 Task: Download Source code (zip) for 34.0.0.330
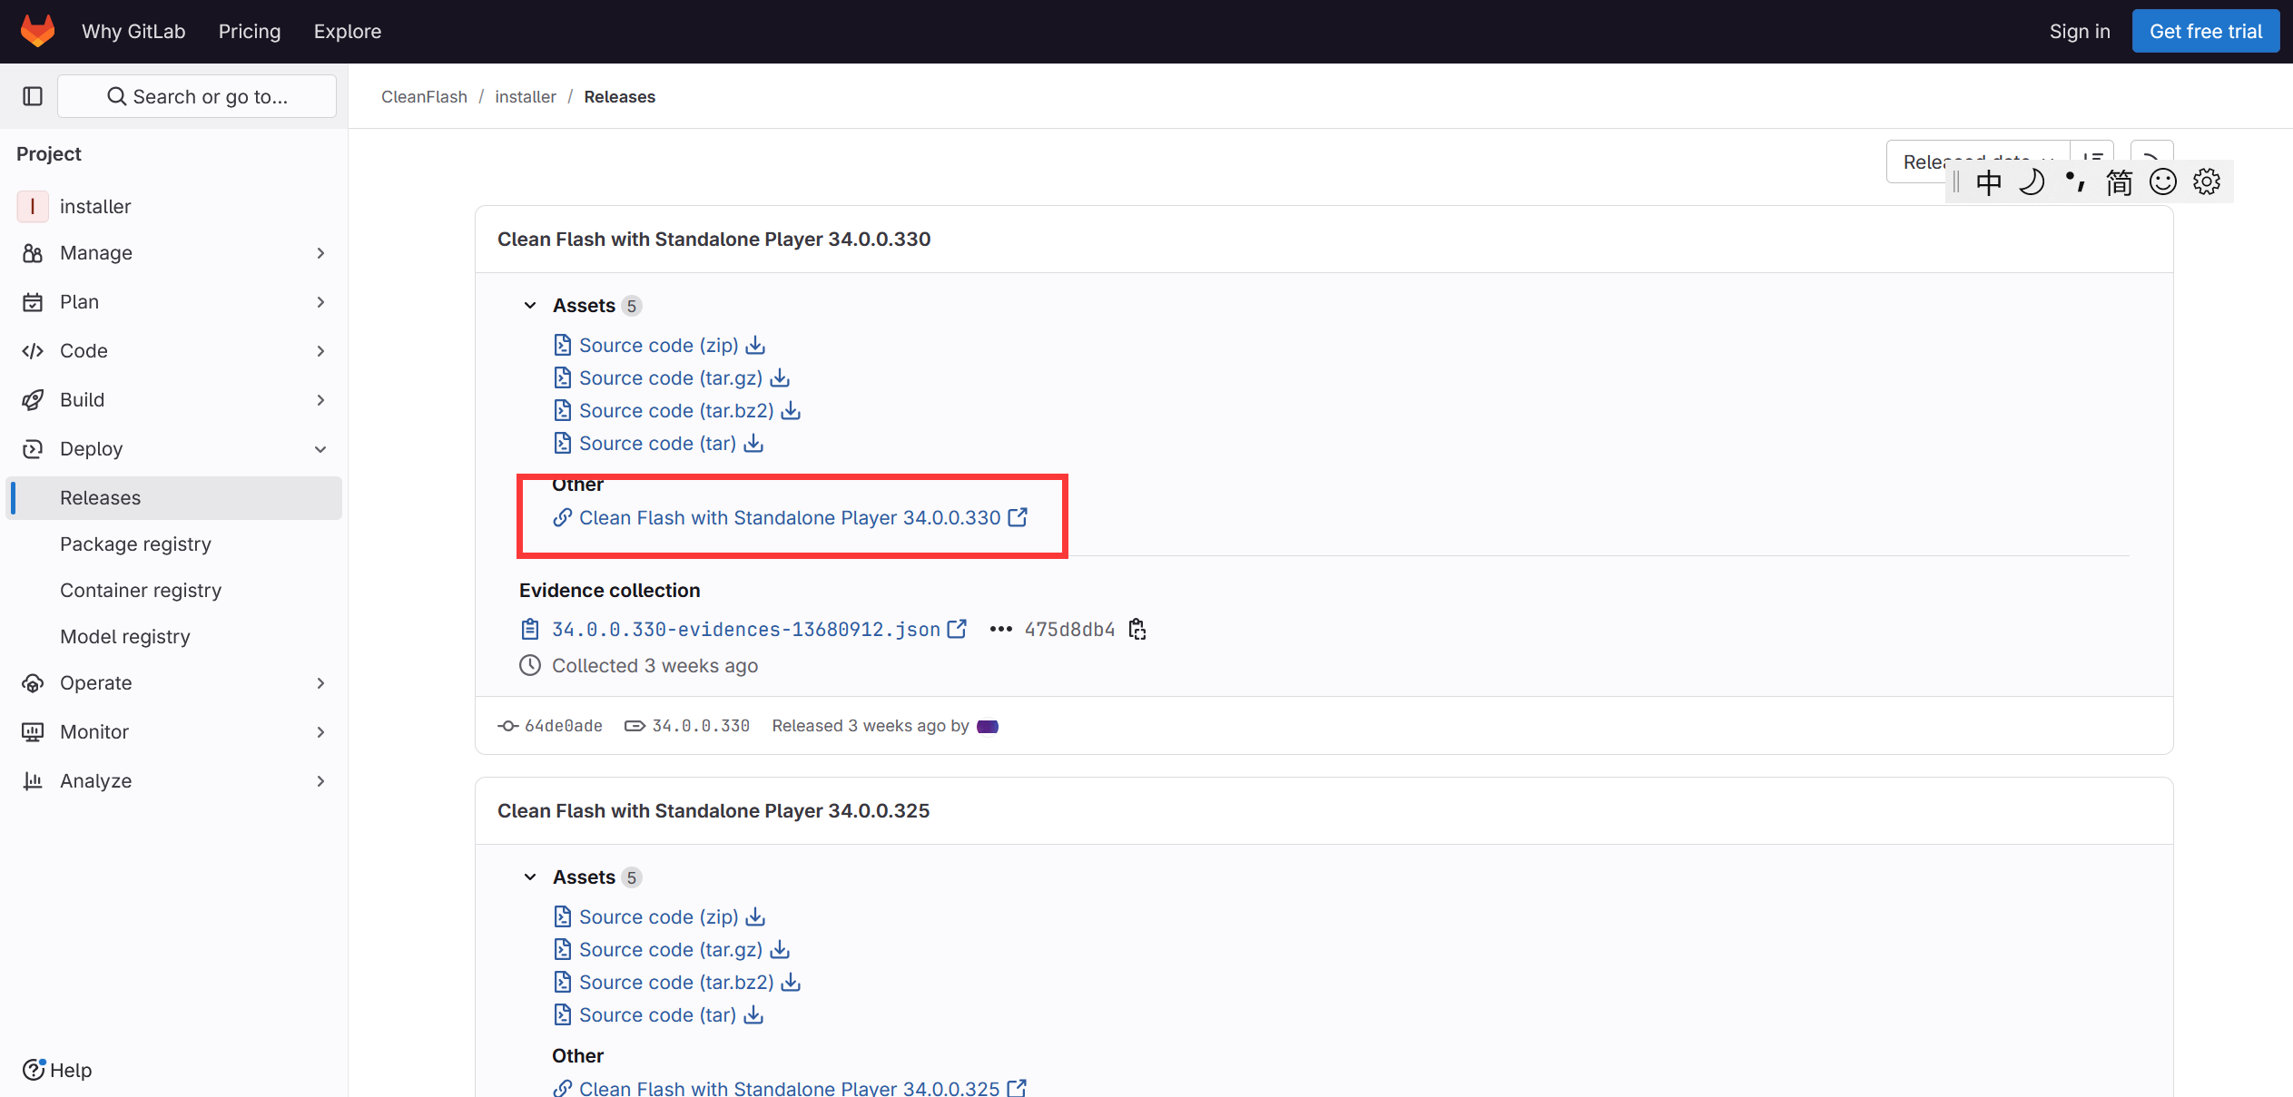[755, 346]
